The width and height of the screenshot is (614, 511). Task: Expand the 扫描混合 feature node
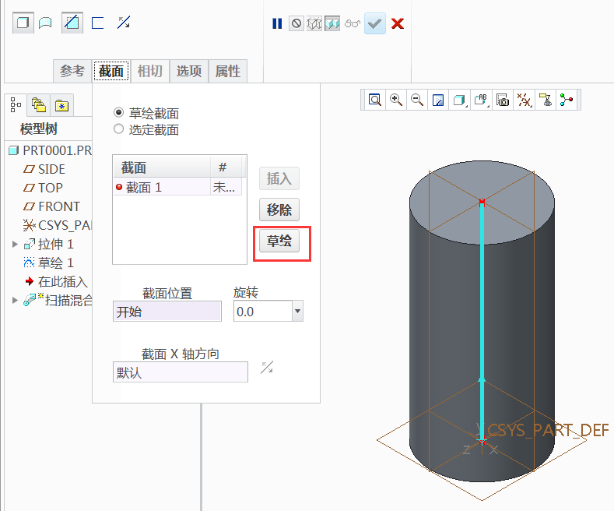click(x=15, y=300)
